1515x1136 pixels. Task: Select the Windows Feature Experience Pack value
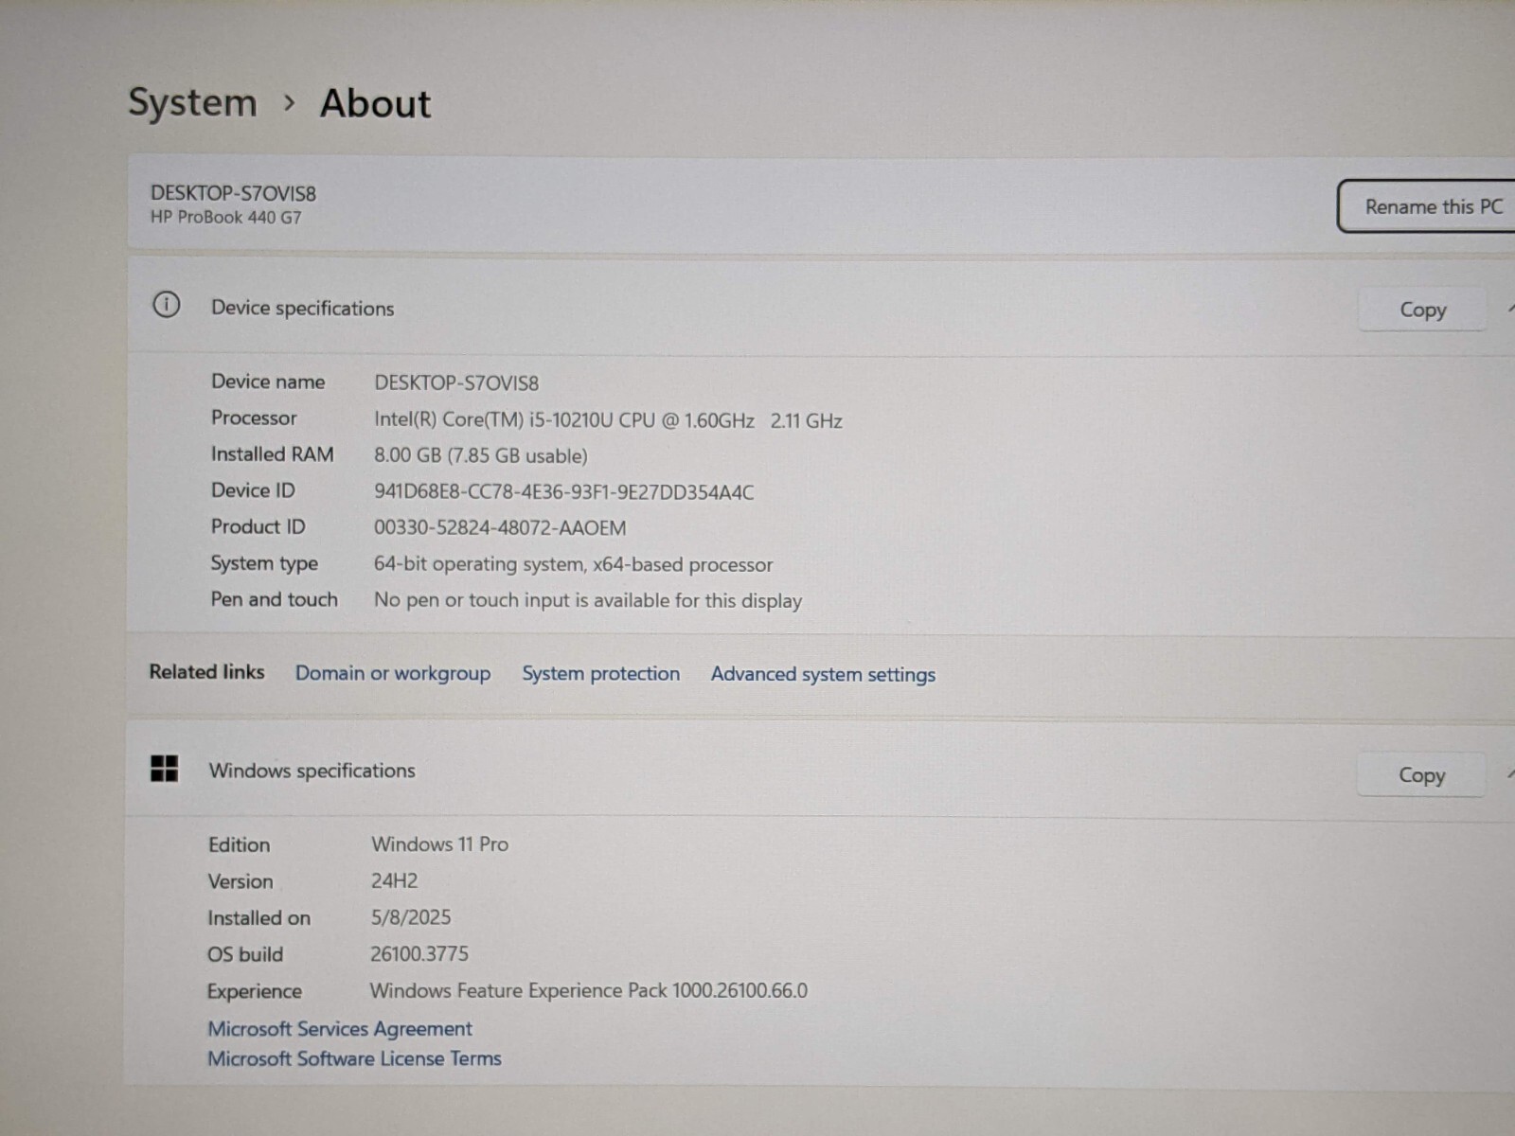click(588, 990)
